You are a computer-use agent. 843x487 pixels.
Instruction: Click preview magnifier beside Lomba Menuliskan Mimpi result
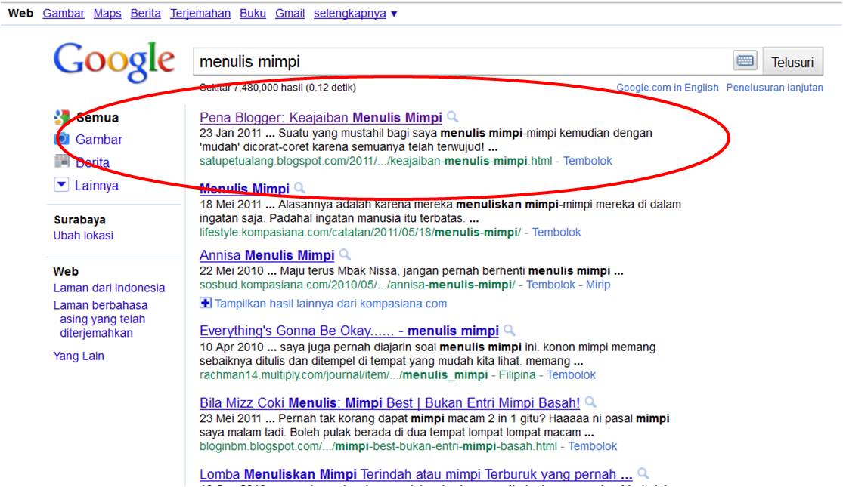click(643, 473)
